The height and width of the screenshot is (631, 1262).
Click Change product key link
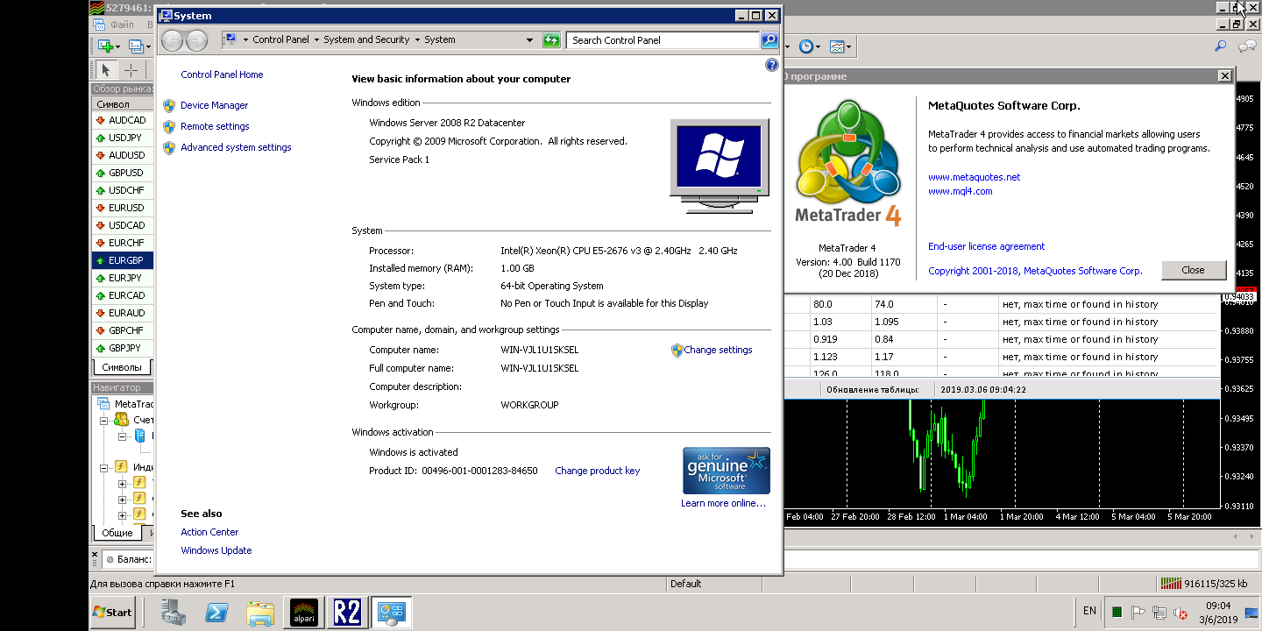click(597, 471)
